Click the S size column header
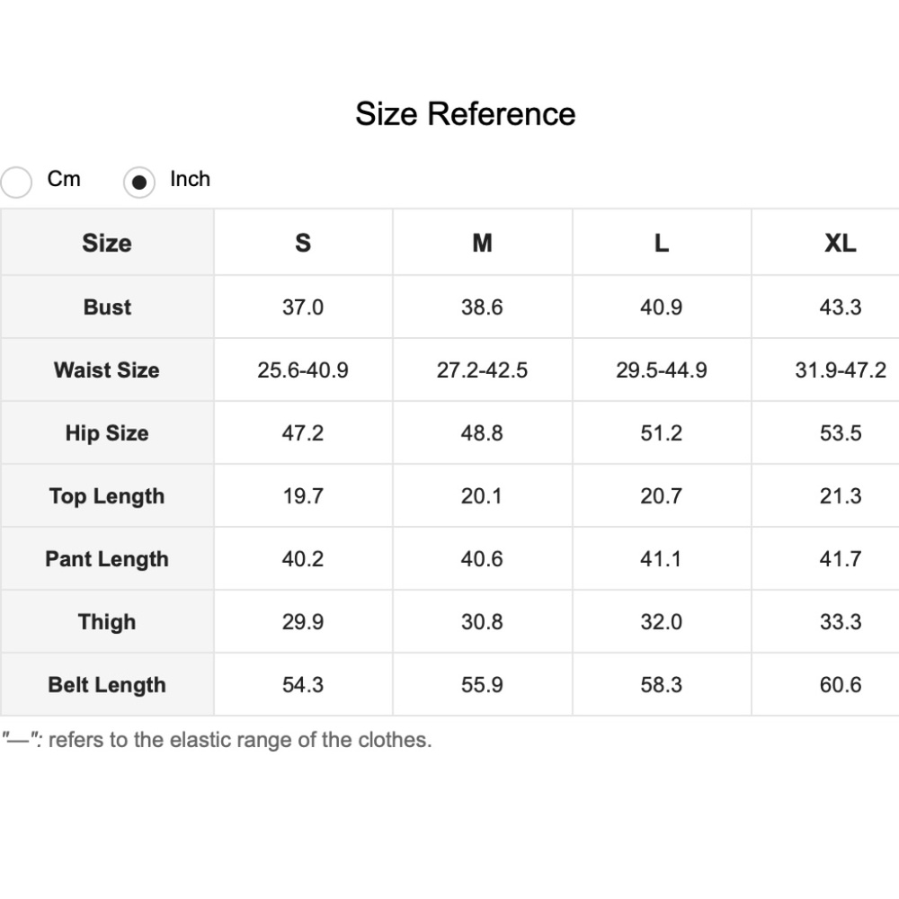The image size is (899, 899). pos(303,243)
